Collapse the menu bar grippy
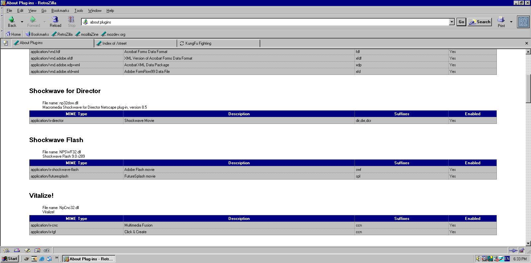Viewport: 531px width, 263px height. pos(2,11)
